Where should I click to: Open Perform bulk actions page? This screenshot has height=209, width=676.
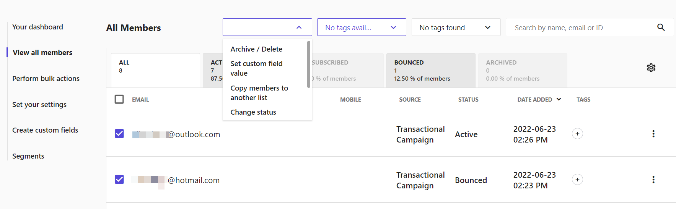tap(46, 78)
